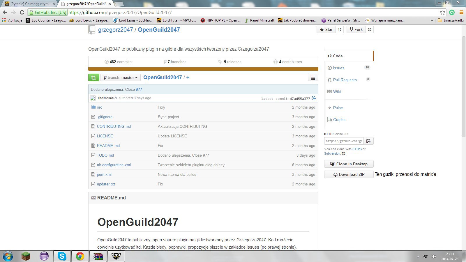Image resolution: width=466 pixels, height=262 pixels.
Task: Open updater.txt file
Action: click(x=106, y=184)
